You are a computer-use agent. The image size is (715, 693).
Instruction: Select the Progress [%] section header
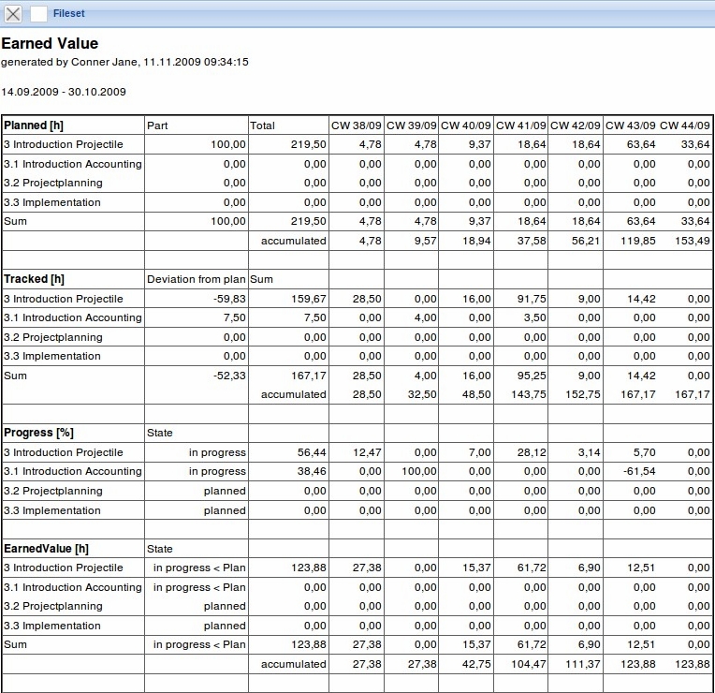tap(38, 433)
